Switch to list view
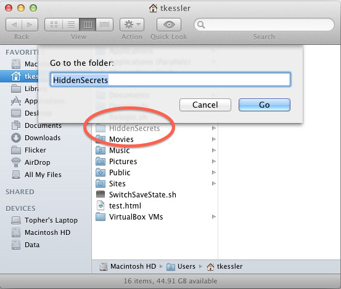This screenshot has height=289, width=341. [x=71, y=25]
